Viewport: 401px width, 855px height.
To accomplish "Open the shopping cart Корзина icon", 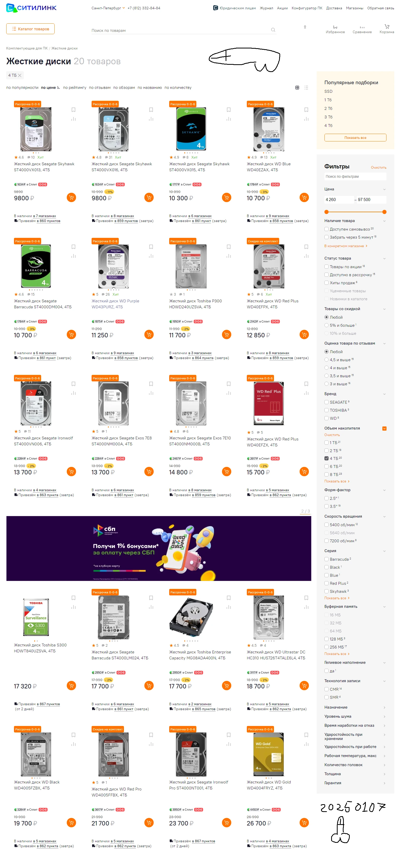I will [387, 29].
